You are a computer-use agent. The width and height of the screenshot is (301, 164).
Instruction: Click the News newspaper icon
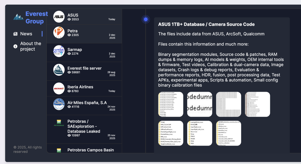tap(15, 34)
